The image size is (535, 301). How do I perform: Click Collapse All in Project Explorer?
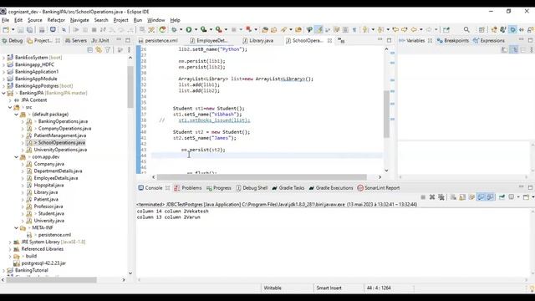click(89, 50)
